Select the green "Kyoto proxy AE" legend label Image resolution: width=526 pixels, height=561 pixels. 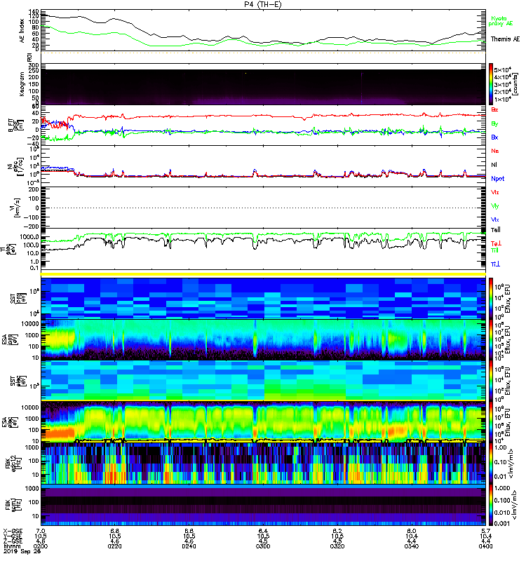click(x=501, y=21)
